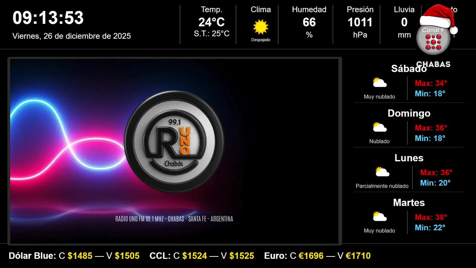Click Dólar Blue buy price $1485
The height and width of the screenshot is (268, 476).
[x=80, y=256]
